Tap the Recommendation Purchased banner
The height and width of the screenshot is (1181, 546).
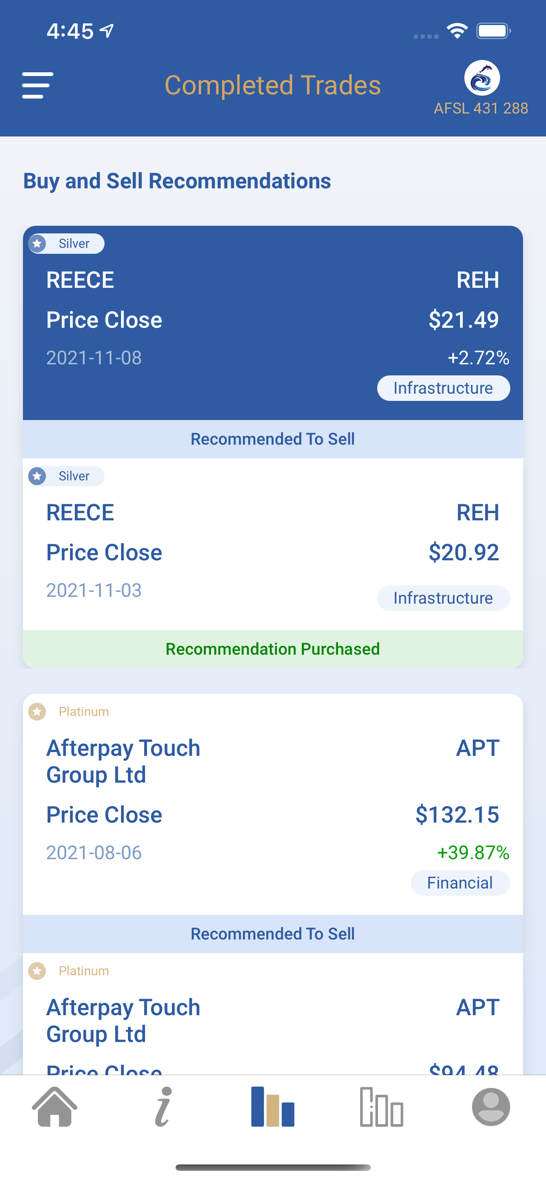[273, 649]
